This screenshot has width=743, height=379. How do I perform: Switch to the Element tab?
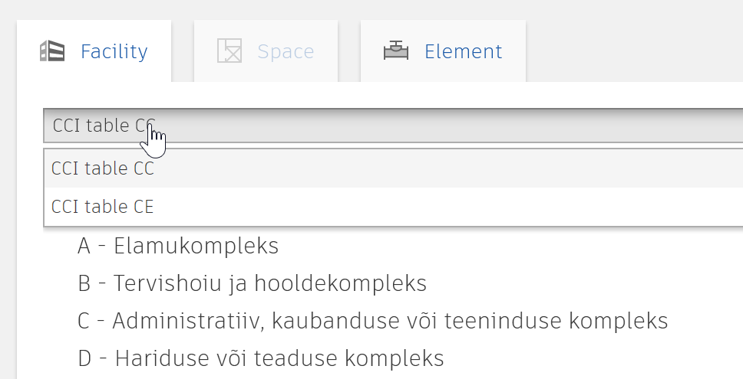[x=443, y=51]
